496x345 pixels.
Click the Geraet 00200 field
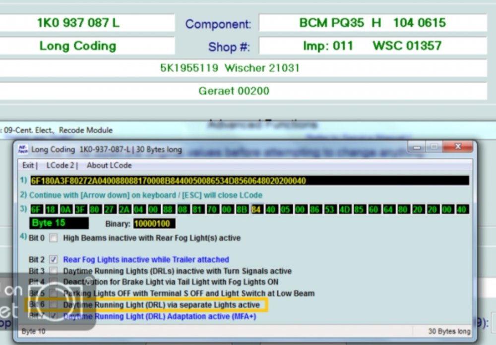coord(243,91)
